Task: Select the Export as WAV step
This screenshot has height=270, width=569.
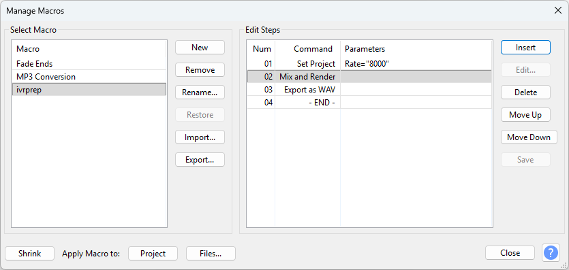Action: 369,90
